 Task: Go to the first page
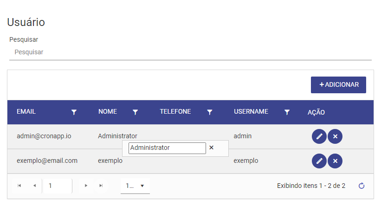click(x=19, y=186)
